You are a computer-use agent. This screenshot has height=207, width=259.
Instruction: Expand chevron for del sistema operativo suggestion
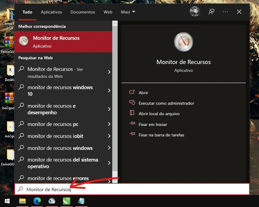[109, 163]
